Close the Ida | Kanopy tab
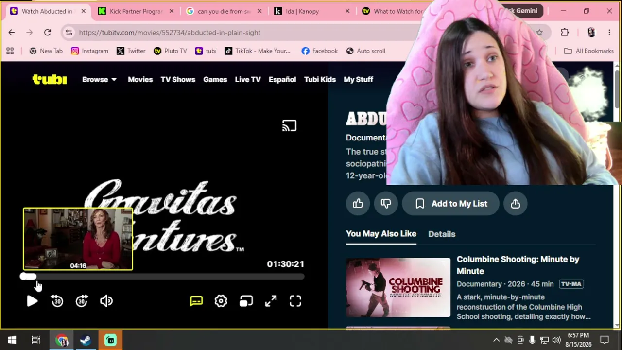 [x=347, y=11]
